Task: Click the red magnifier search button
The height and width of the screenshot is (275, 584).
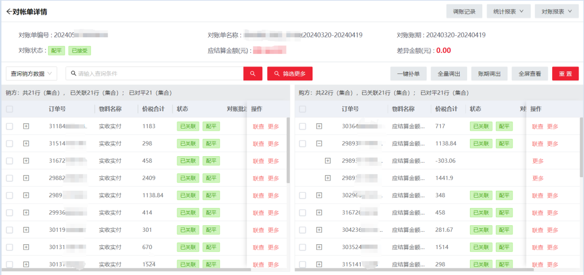Action: [253, 73]
